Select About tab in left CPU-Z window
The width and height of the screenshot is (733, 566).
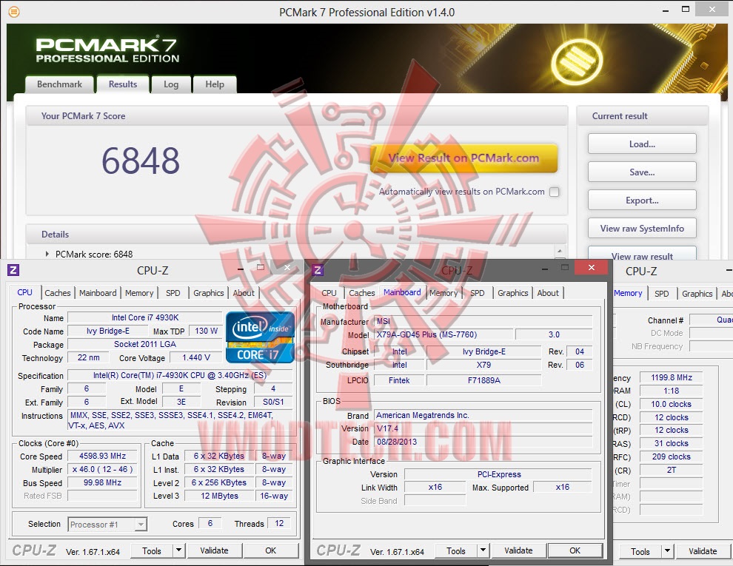point(244,293)
